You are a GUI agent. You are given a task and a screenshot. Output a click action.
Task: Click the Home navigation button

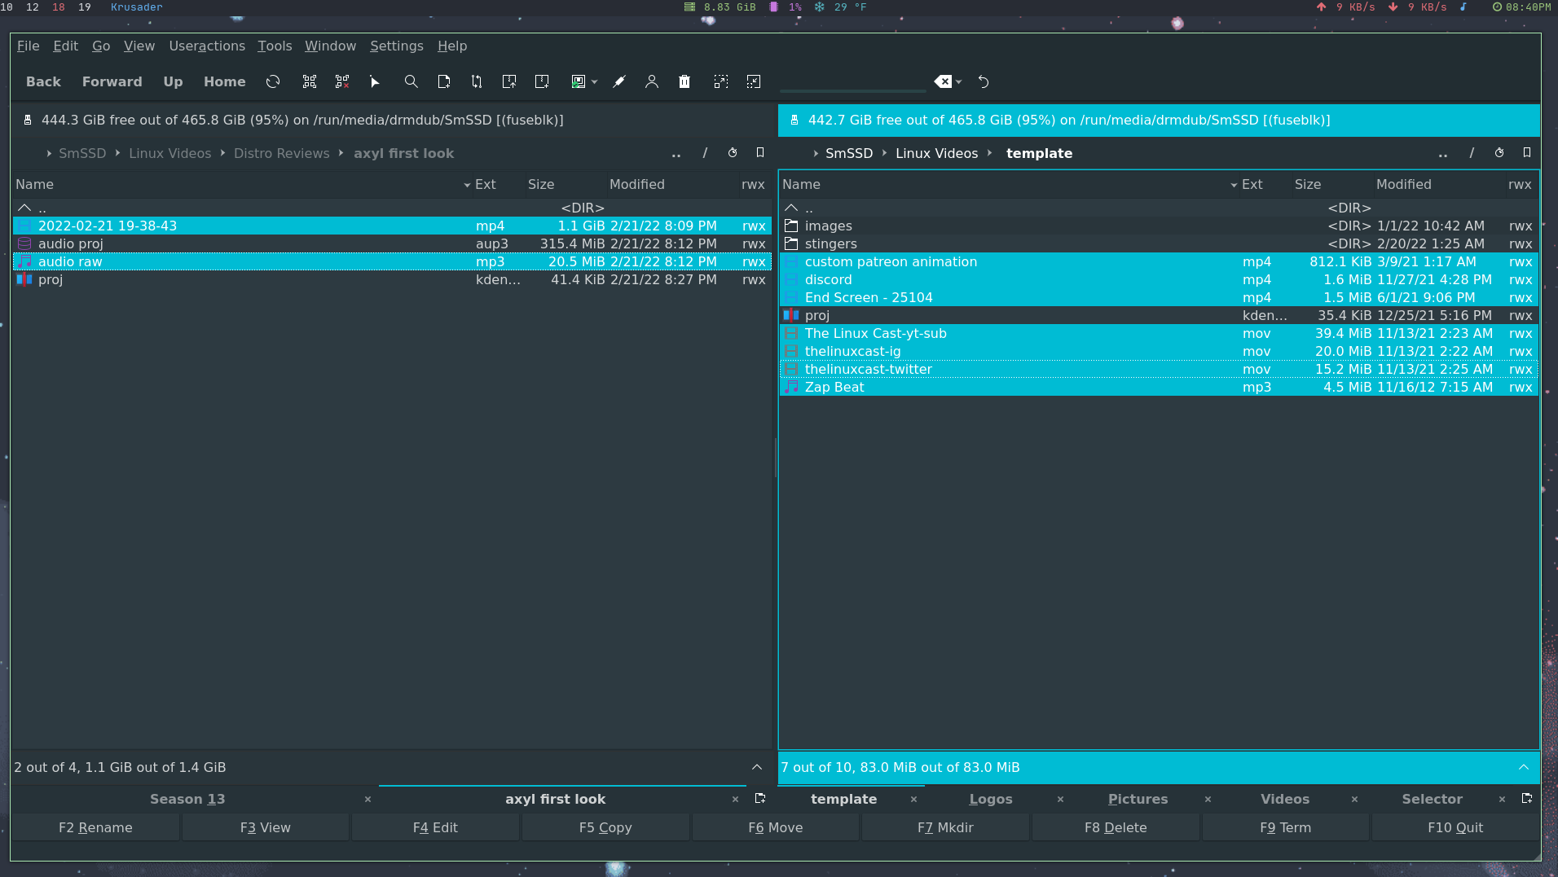point(224,81)
